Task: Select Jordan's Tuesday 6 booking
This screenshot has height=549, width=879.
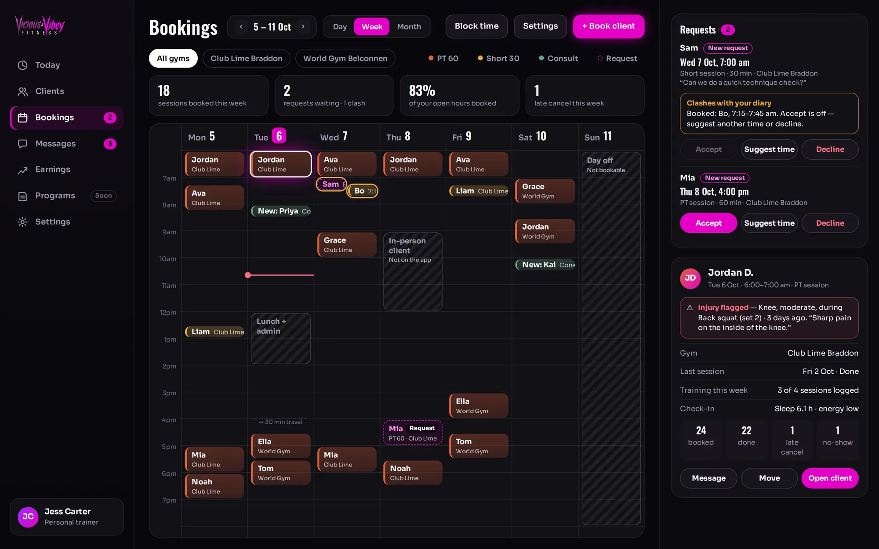Action: [x=281, y=164]
